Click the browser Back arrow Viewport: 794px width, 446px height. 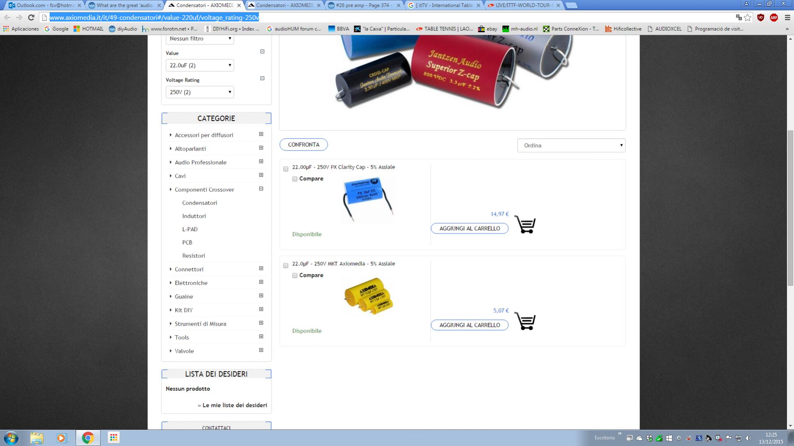[x=7, y=17]
